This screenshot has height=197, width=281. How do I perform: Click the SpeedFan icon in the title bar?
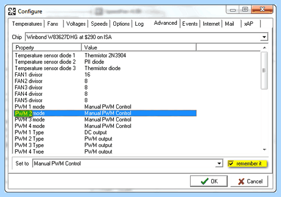[x=12, y=11]
